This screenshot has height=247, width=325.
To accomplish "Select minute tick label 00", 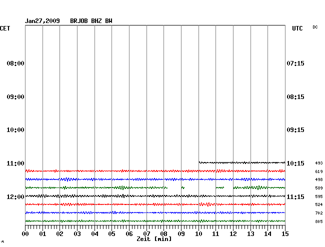I will point(25,234).
